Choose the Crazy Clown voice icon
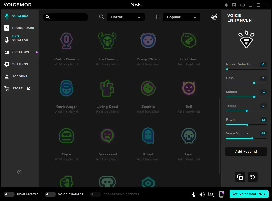Viewport: 272px width, 201px height. coord(148,41)
